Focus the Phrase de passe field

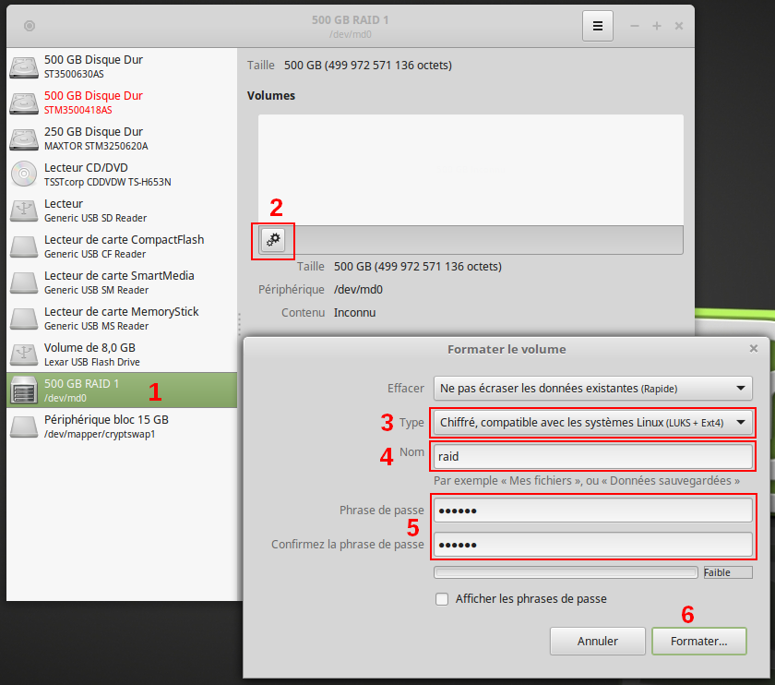click(x=593, y=511)
